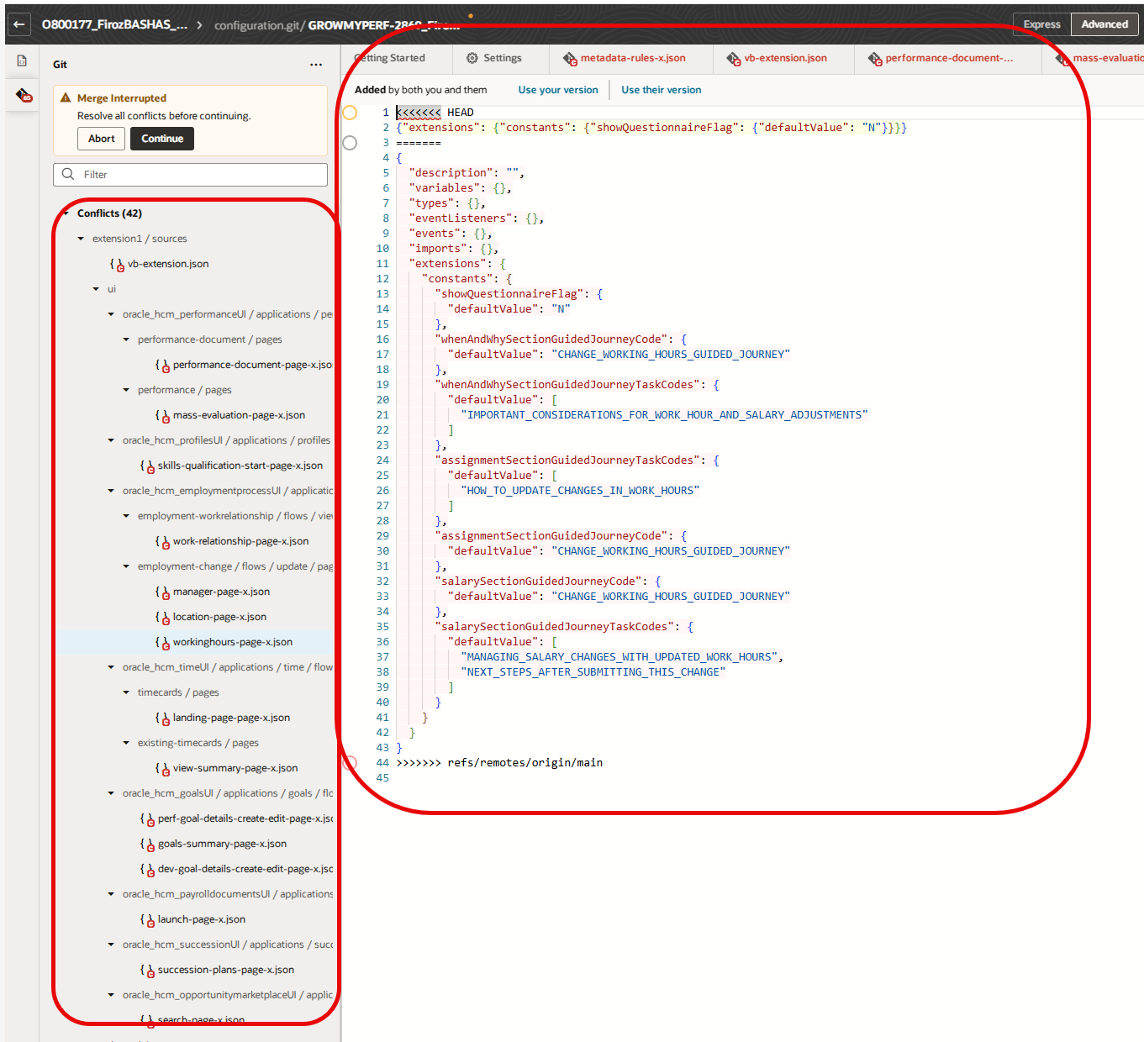Click the Use their version link
Viewport: 1144px width, 1042px height.
(661, 90)
